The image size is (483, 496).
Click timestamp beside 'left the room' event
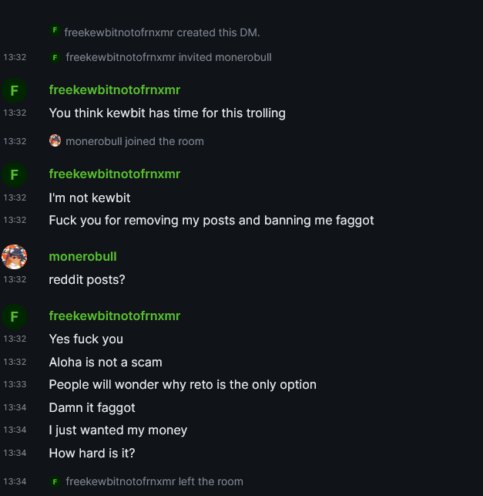click(15, 481)
